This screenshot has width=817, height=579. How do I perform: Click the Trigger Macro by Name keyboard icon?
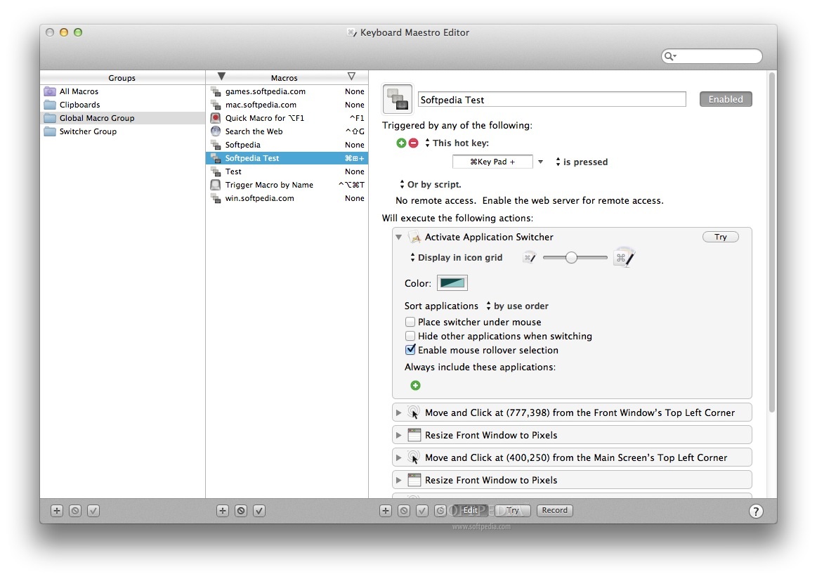click(x=215, y=185)
